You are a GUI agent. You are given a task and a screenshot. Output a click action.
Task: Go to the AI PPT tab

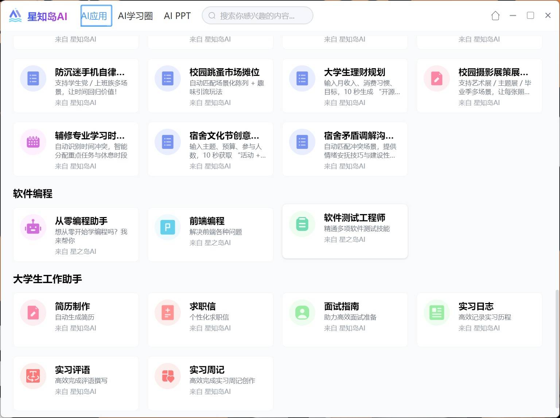(x=177, y=16)
